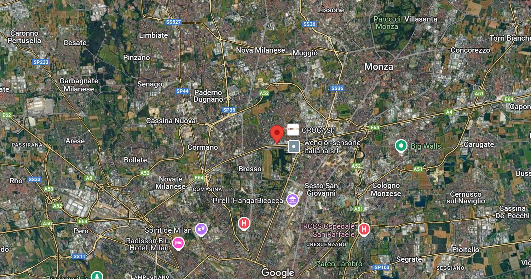Select the Cologno Monzese town label
Viewport: 531px width, 279px height.
tap(386, 189)
